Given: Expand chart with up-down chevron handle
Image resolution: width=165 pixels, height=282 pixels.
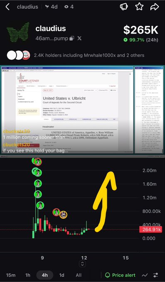Looking at the screenshot, I should click(82, 264).
